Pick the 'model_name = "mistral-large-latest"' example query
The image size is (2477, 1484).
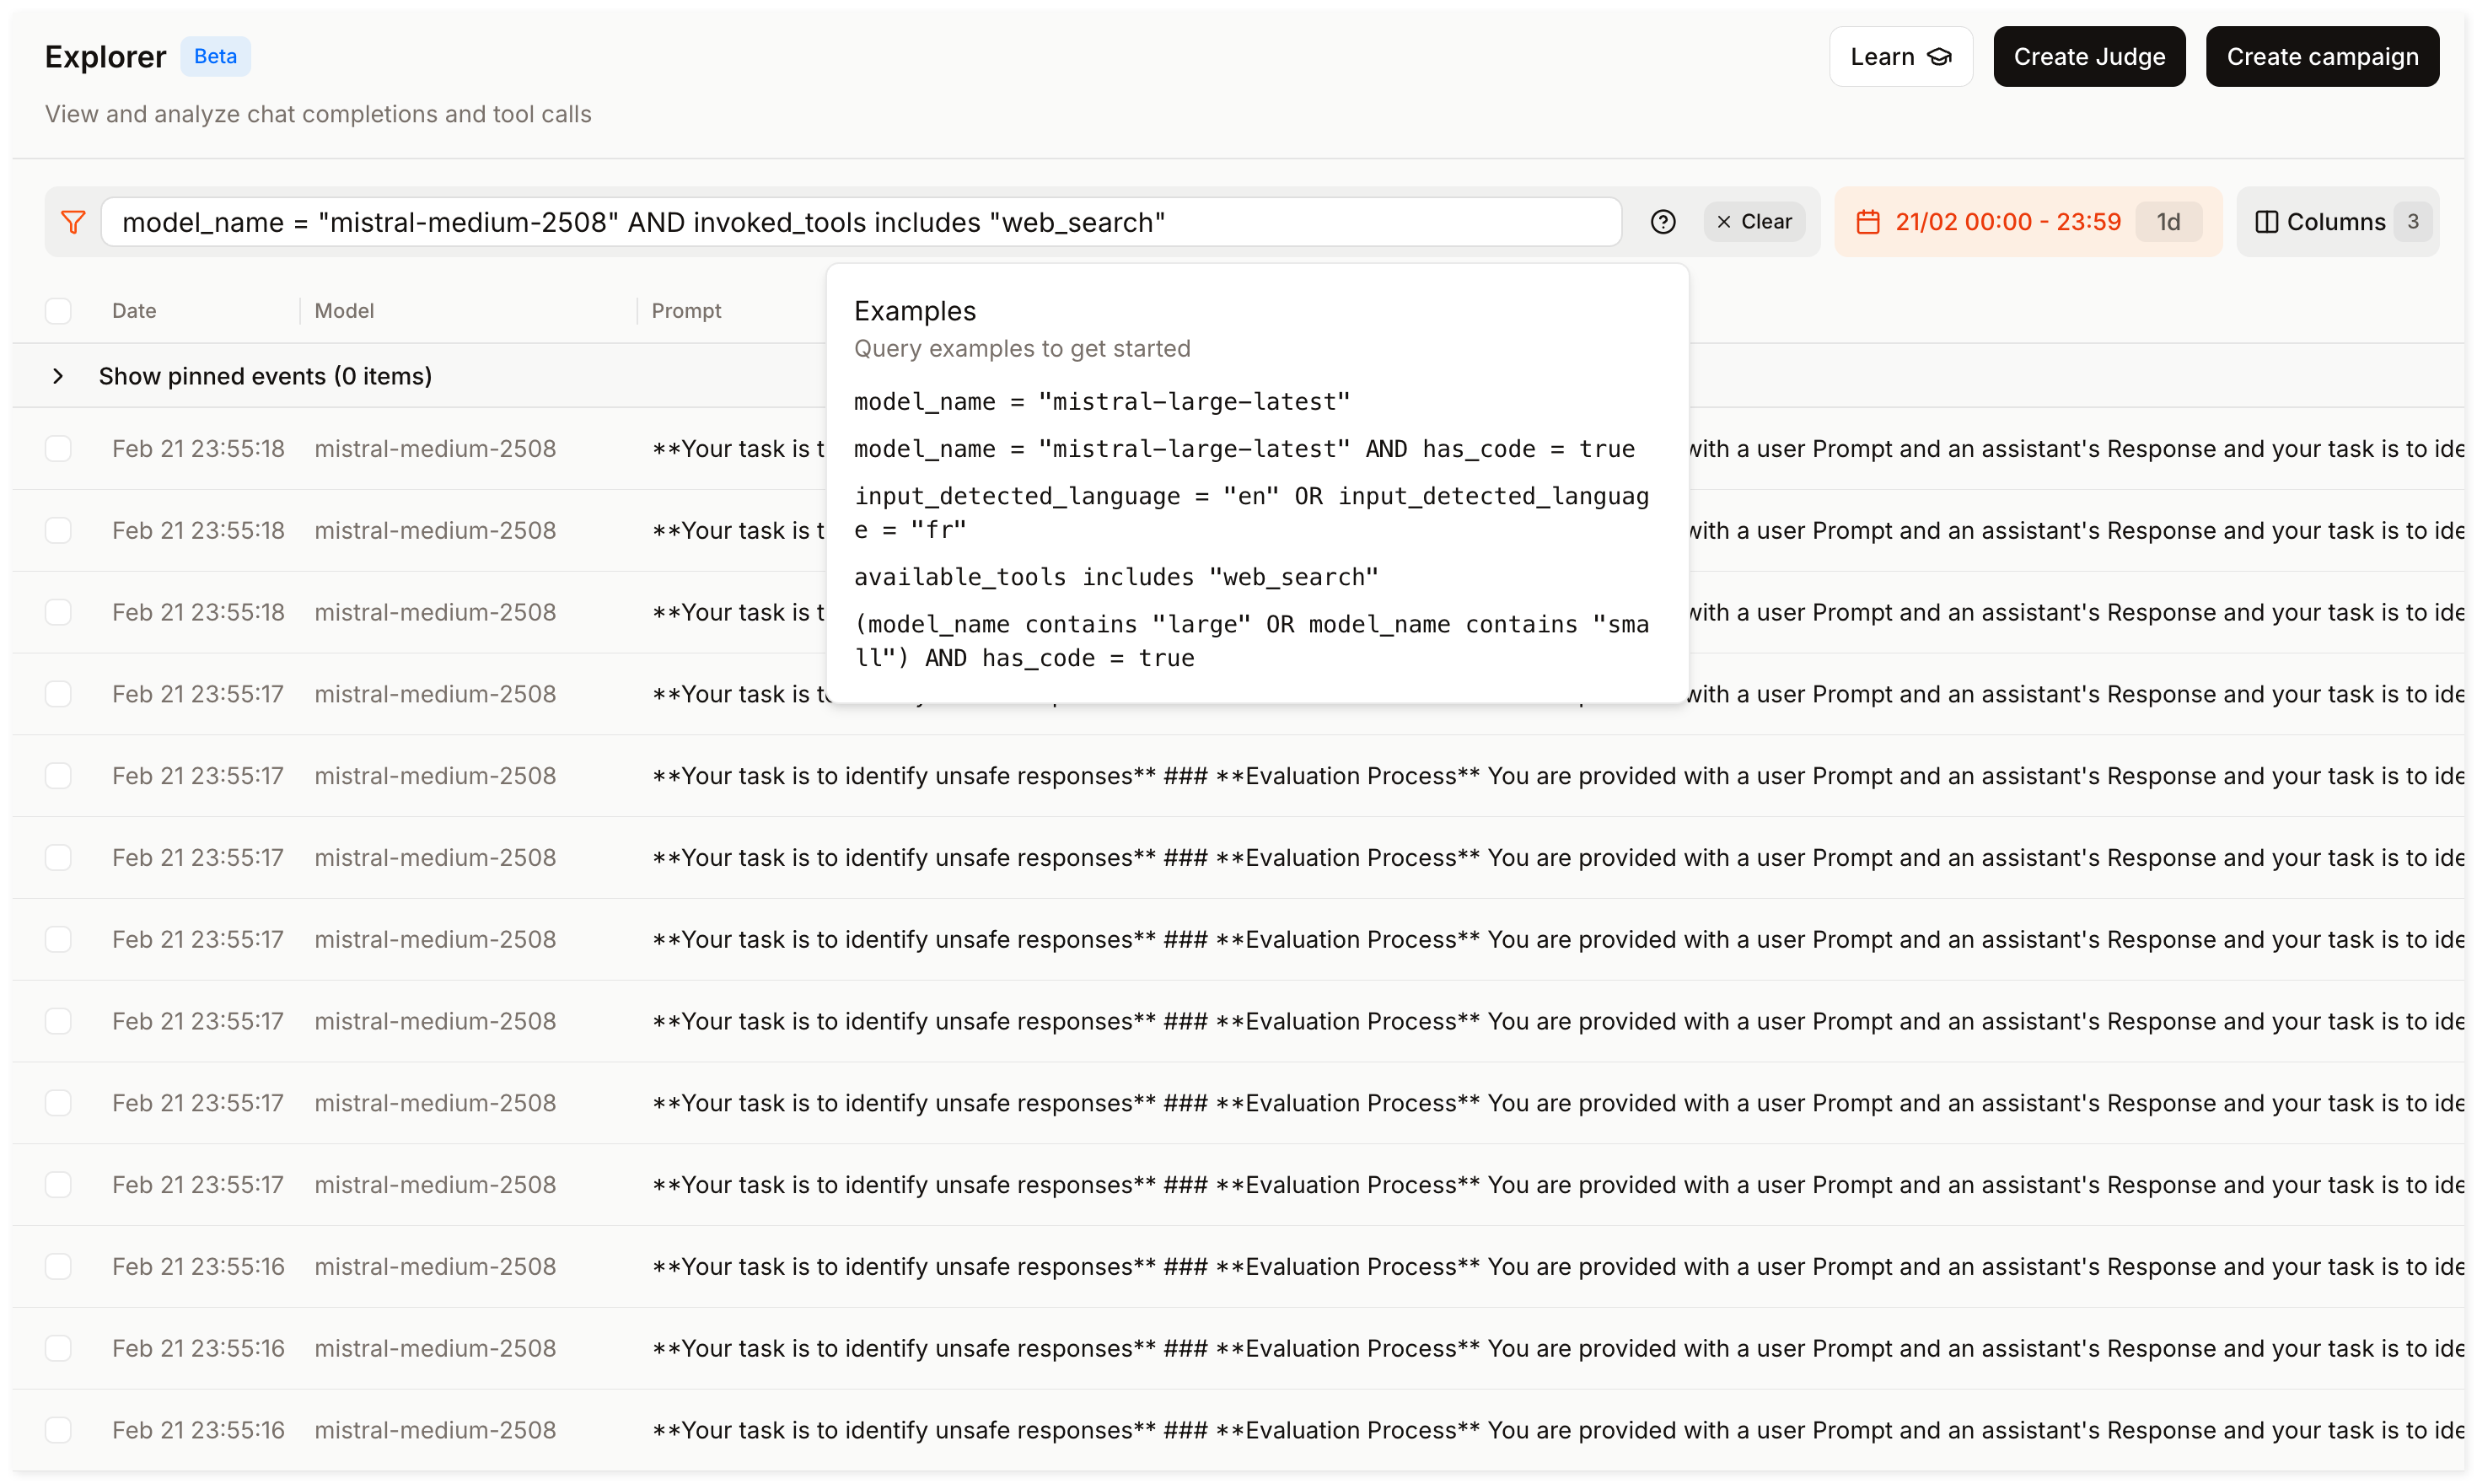coord(1102,402)
